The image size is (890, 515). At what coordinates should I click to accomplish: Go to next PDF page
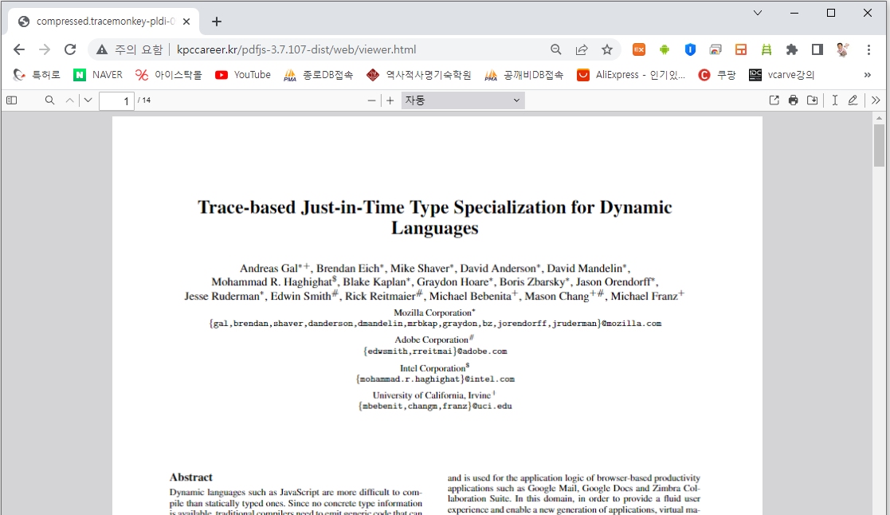pos(88,100)
